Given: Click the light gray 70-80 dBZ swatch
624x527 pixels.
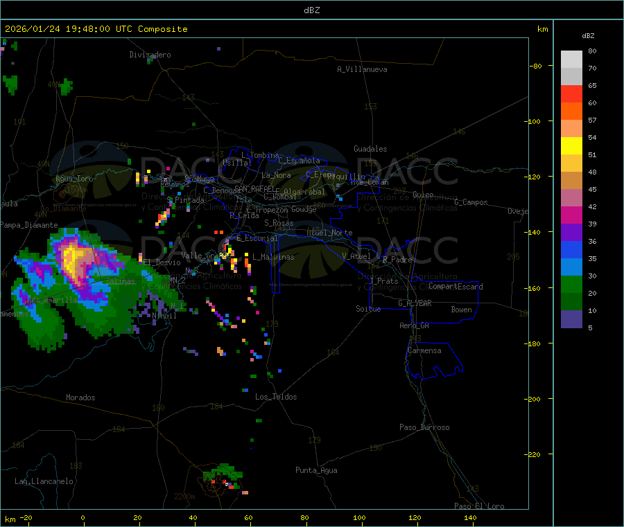Looking at the screenshot, I should (571, 60).
